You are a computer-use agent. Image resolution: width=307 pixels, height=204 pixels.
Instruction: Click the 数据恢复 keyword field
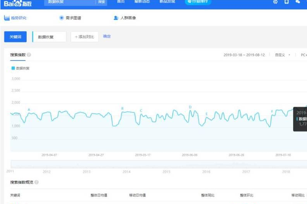tap(49, 37)
